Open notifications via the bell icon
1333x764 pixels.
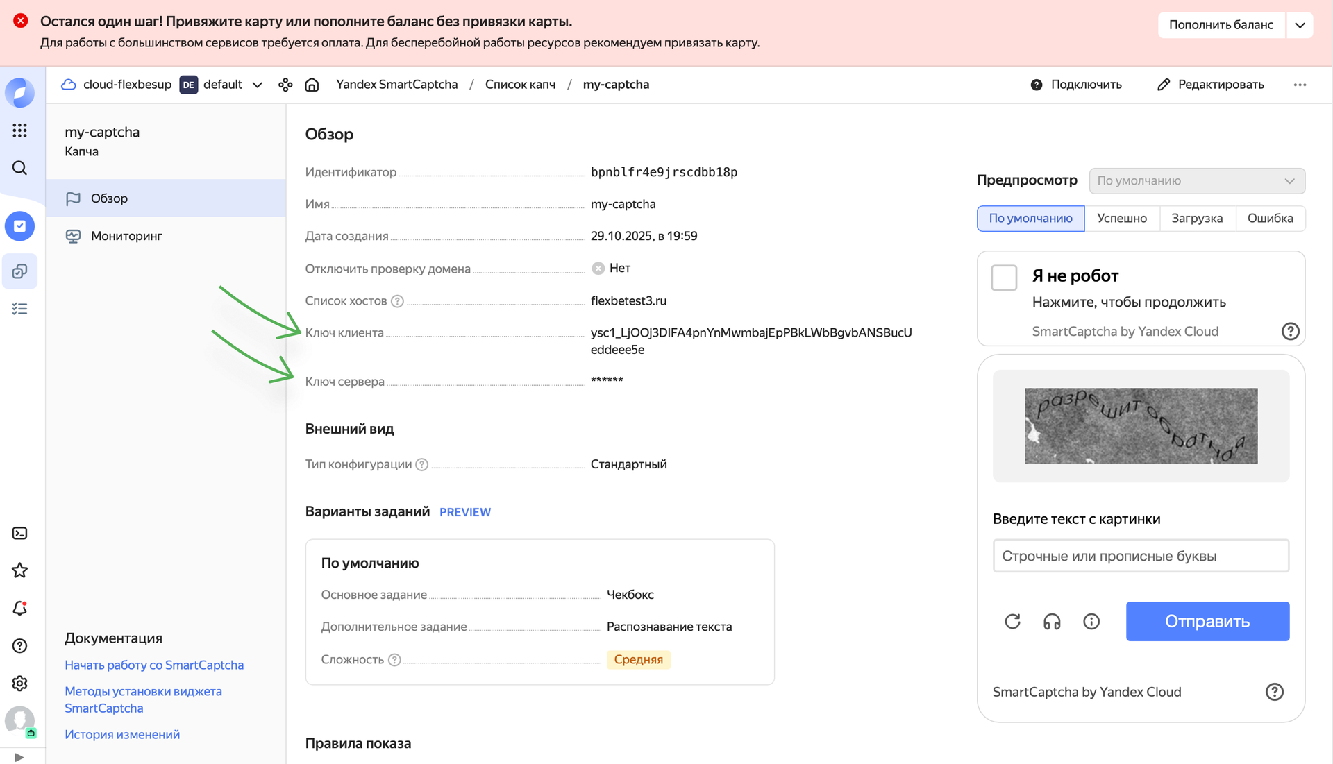click(20, 608)
